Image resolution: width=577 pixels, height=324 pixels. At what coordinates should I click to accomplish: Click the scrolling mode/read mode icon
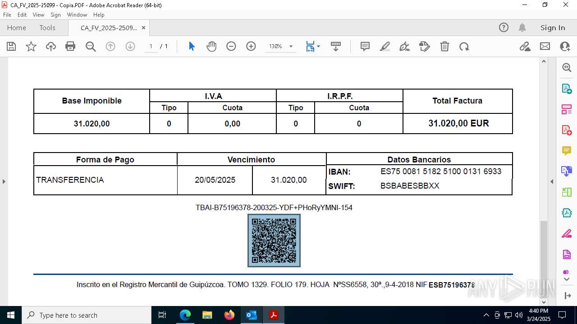tap(336, 46)
